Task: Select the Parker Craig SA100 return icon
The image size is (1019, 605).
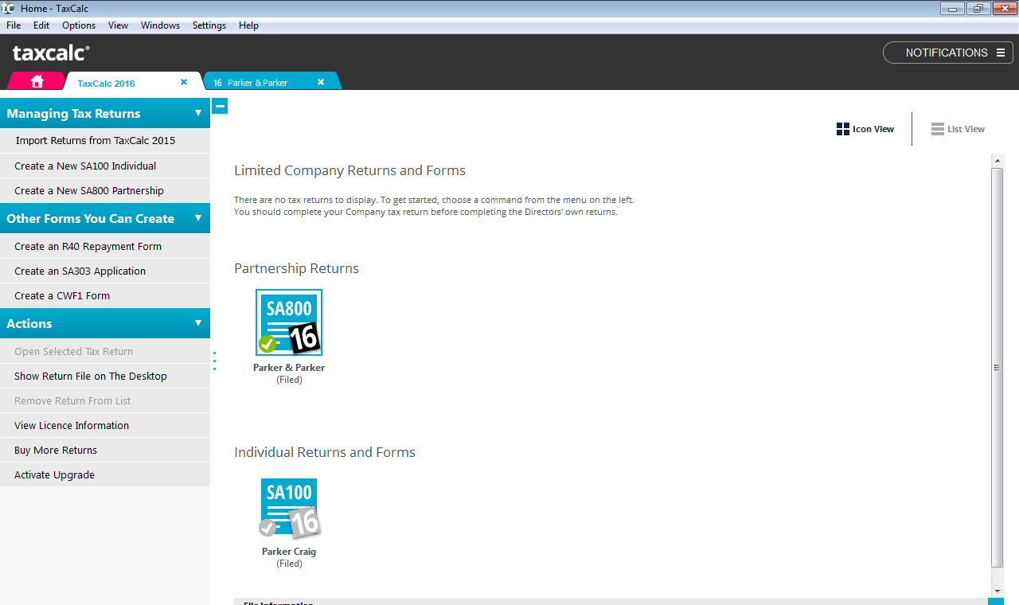Action: point(289,509)
